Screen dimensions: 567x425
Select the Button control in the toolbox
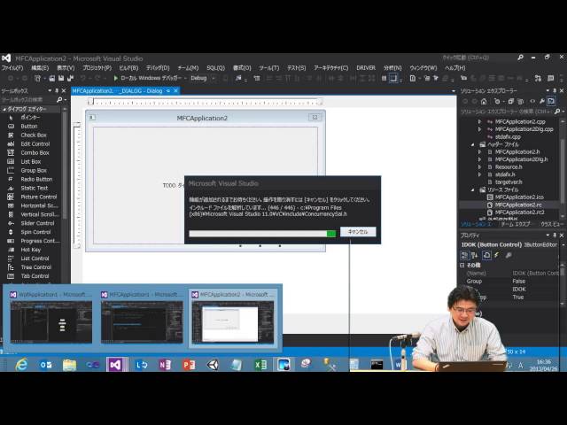pos(29,126)
